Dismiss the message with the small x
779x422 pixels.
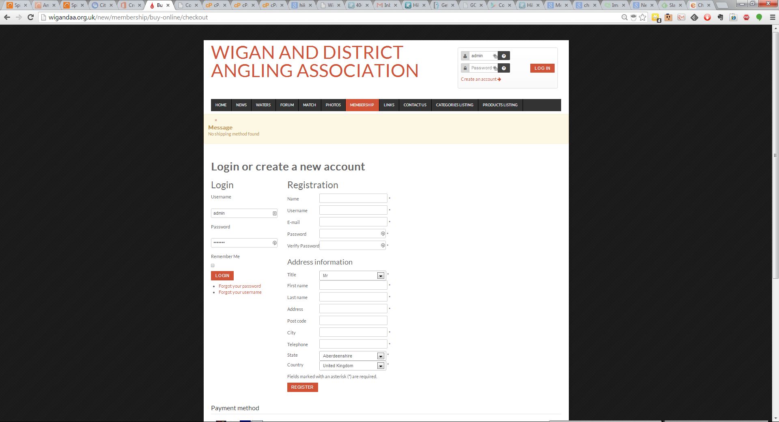(216, 120)
